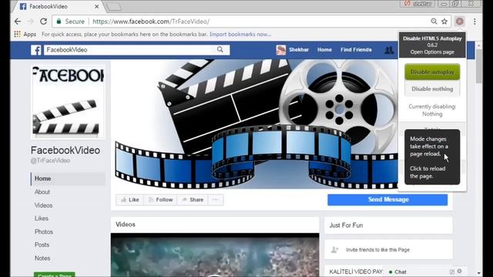Open Posts in the page sidebar

click(42, 245)
